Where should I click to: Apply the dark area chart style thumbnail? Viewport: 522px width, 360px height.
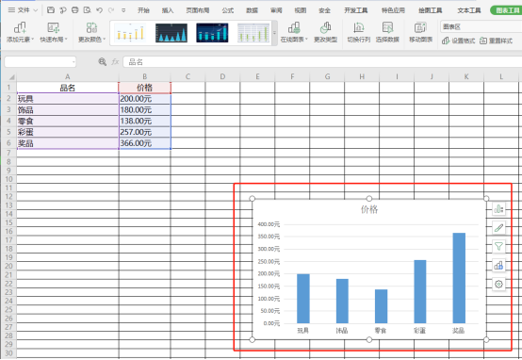tap(171, 33)
